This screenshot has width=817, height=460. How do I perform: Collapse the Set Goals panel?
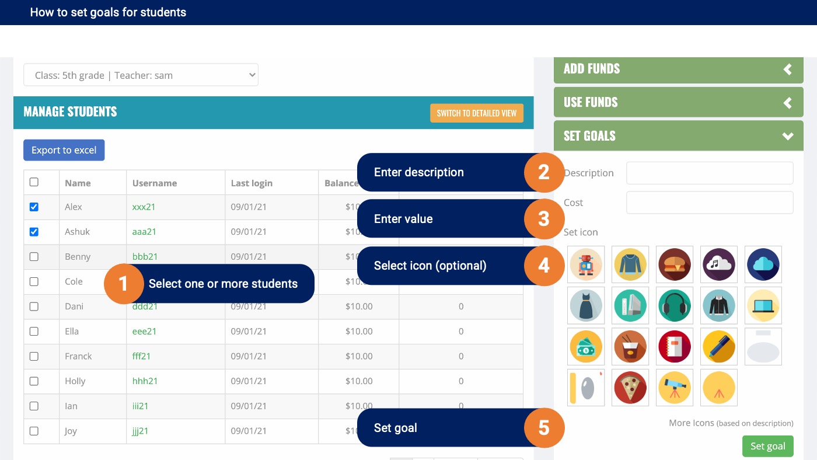coord(678,136)
